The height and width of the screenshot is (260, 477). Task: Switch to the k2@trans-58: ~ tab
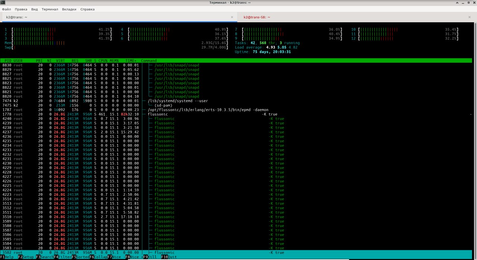pyautogui.click(x=357, y=17)
